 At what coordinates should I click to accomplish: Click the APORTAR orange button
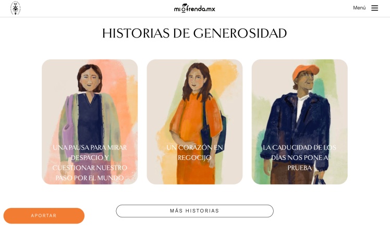tap(44, 216)
